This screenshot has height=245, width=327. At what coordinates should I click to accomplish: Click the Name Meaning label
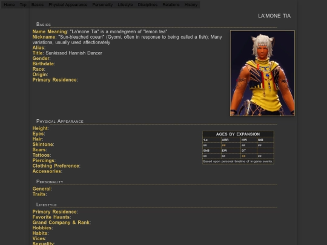tap(50, 31)
